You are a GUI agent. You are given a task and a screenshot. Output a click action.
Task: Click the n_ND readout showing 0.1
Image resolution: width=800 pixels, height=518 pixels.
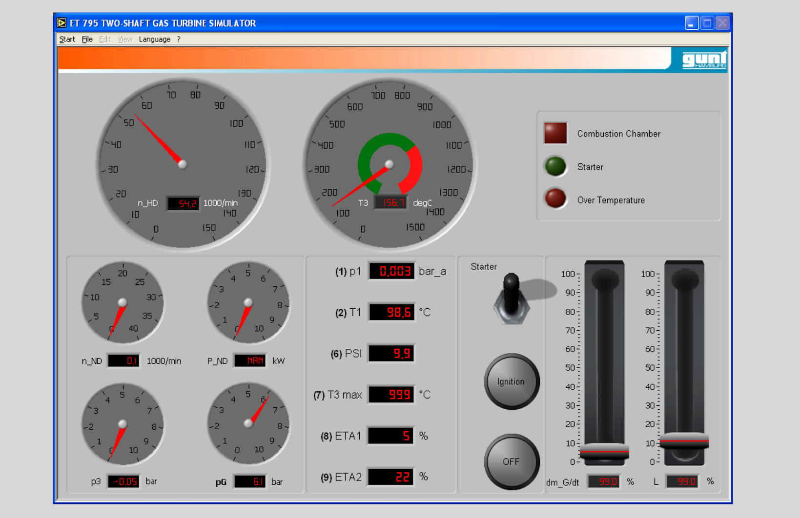point(123,361)
